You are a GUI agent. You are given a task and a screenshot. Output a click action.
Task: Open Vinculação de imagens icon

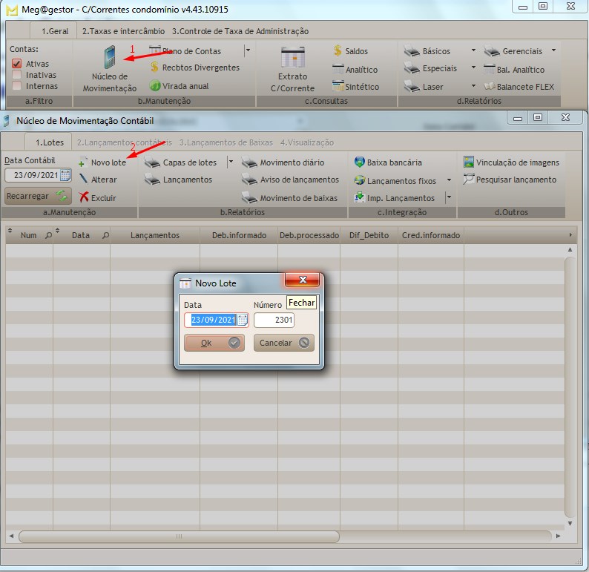tap(468, 162)
